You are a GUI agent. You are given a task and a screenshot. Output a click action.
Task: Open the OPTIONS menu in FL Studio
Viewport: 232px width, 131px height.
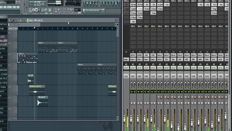pyautogui.click(x=9, y=7)
